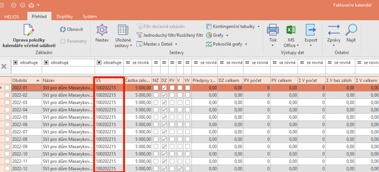This screenshot has width=379, height=172.
Task: Click the up arrow in title bar
Action: [x=14, y=5]
